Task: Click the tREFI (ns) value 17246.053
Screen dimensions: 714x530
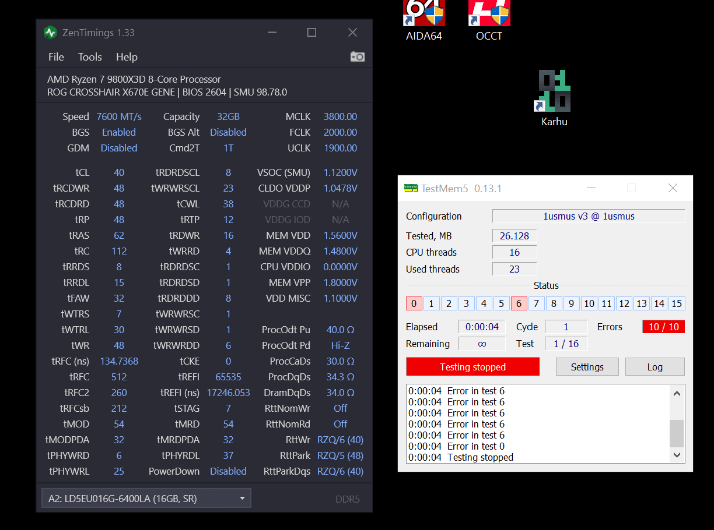Action: [x=228, y=393]
